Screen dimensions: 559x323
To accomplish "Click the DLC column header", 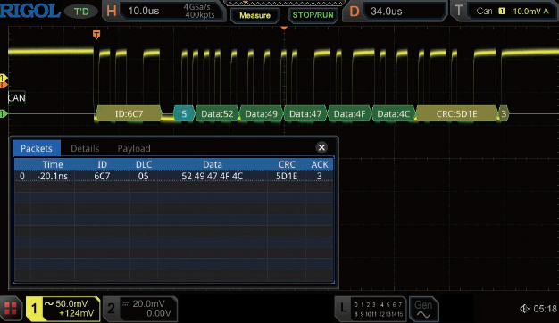I will coord(144,164).
